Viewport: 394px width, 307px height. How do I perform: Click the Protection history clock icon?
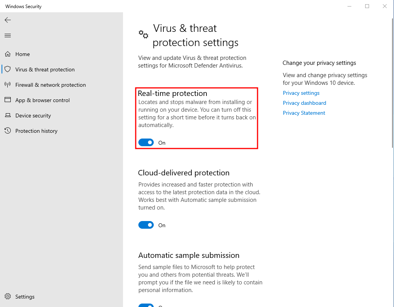[x=8, y=130]
